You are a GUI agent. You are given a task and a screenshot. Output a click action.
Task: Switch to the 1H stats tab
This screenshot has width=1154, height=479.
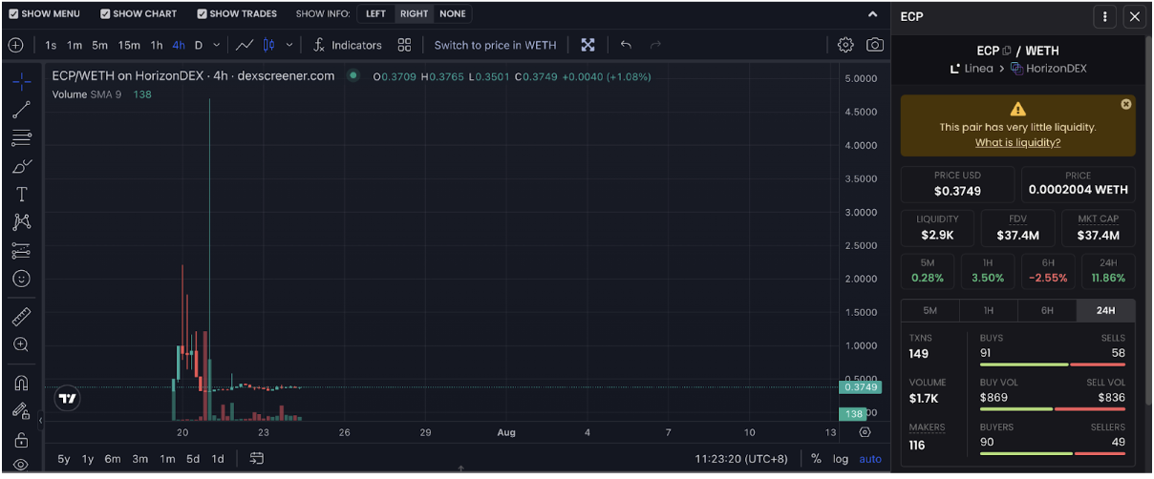click(x=989, y=310)
